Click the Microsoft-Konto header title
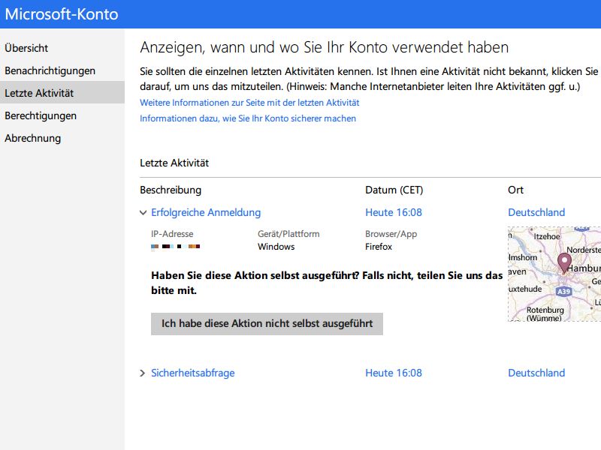Screen dimensions: 601x450 [x=62, y=14]
